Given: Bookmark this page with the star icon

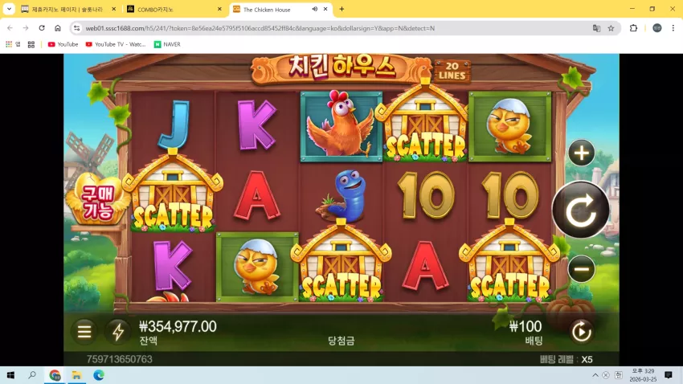Looking at the screenshot, I should click(611, 28).
